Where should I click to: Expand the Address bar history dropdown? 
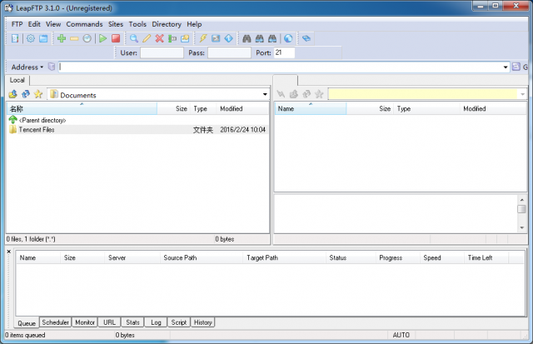[506, 67]
